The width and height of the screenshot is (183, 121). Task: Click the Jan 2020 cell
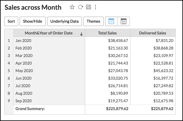[23, 41]
